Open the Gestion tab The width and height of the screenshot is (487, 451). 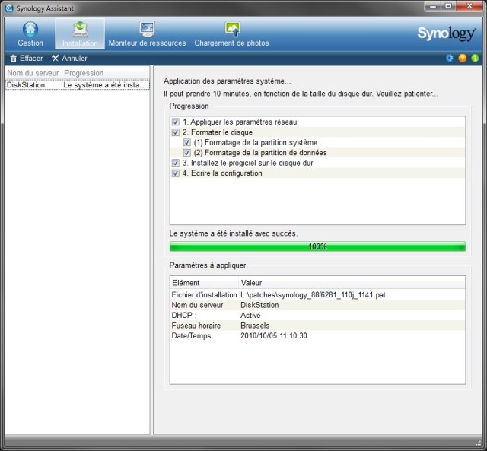30,34
